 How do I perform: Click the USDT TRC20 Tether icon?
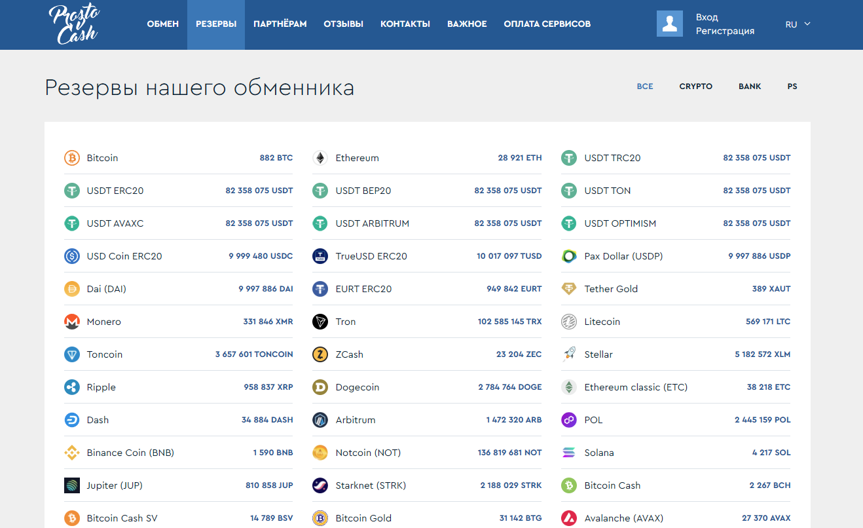(x=569, y=158)
